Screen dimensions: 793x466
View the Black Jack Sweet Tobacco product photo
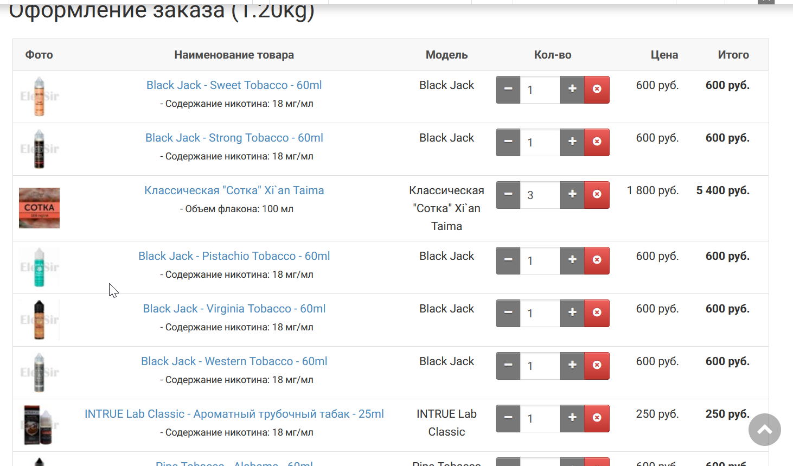39,97
